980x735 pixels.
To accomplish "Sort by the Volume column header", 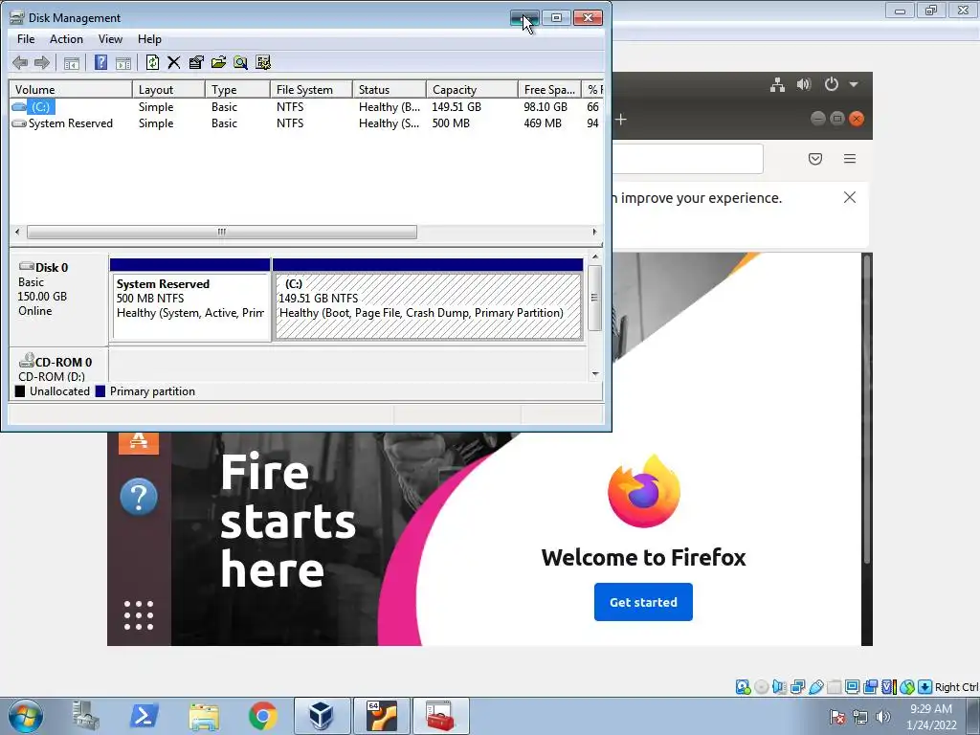I will (70, 89).
